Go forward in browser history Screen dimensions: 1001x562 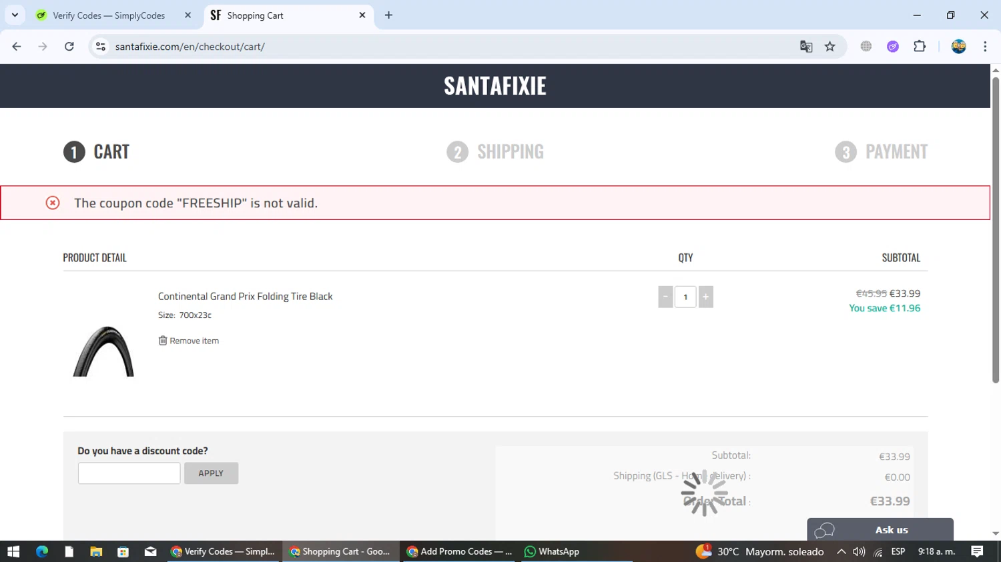point(43,47)
